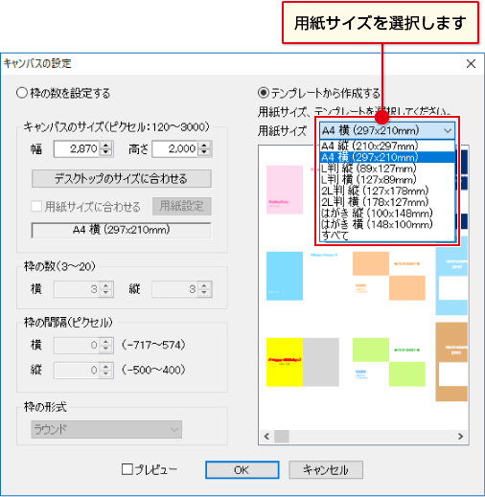485x497 pixels.
Task: Select the yellow and gray template
Action: [303, 362]
